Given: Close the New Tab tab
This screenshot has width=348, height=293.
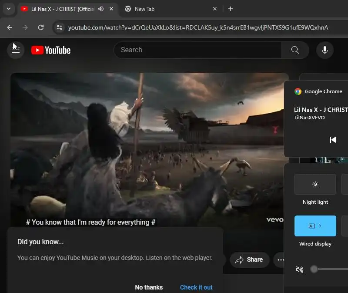Looking at the screenshot, I should (x=215, y=9).
